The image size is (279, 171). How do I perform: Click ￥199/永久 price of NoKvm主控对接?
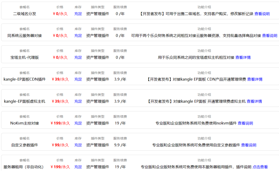click(x=60, y=123)
